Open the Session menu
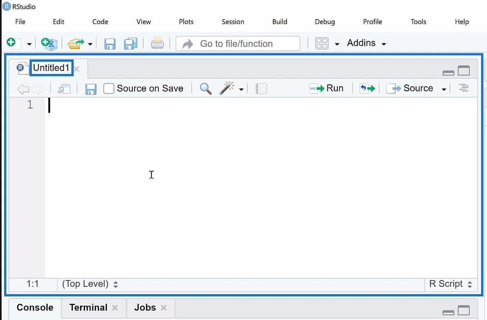The height and width of the screenshot is (320, 487). click(x=233, y=22)
